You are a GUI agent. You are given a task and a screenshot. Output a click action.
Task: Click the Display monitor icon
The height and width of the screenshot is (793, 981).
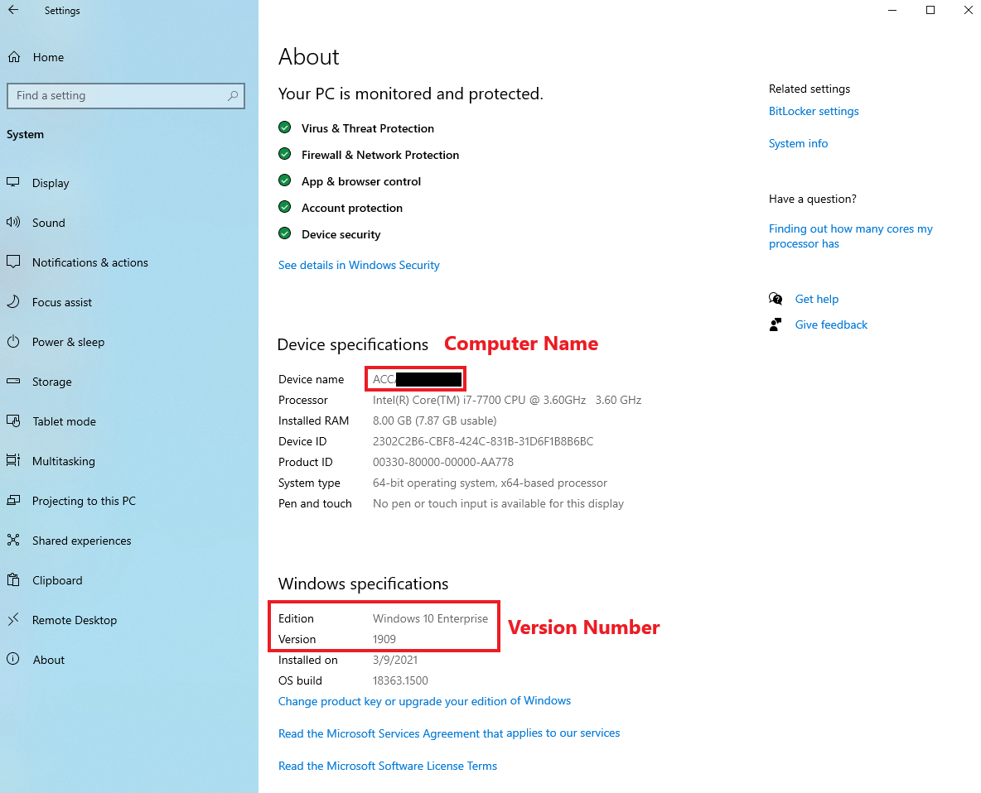(x=13, y=182)
